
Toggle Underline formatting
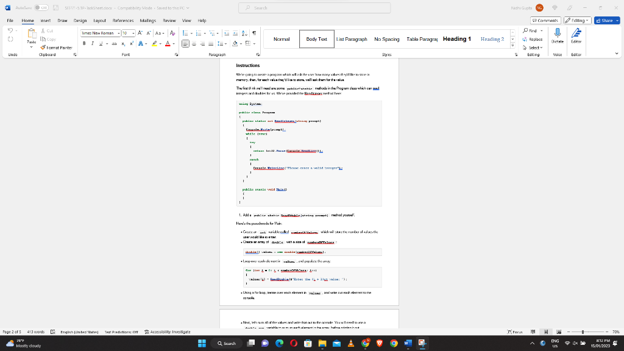click(x=101, y=43)
